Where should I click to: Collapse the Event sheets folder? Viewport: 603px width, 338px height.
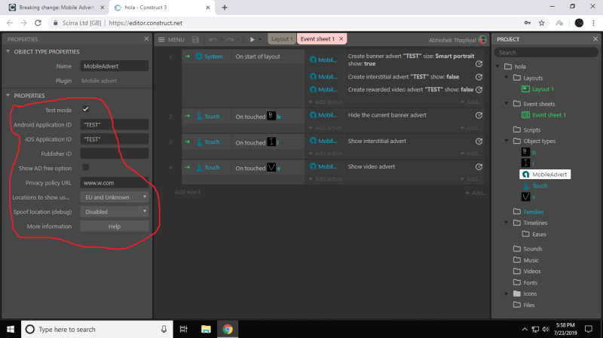pyautogui.click(x=507, y=103)
